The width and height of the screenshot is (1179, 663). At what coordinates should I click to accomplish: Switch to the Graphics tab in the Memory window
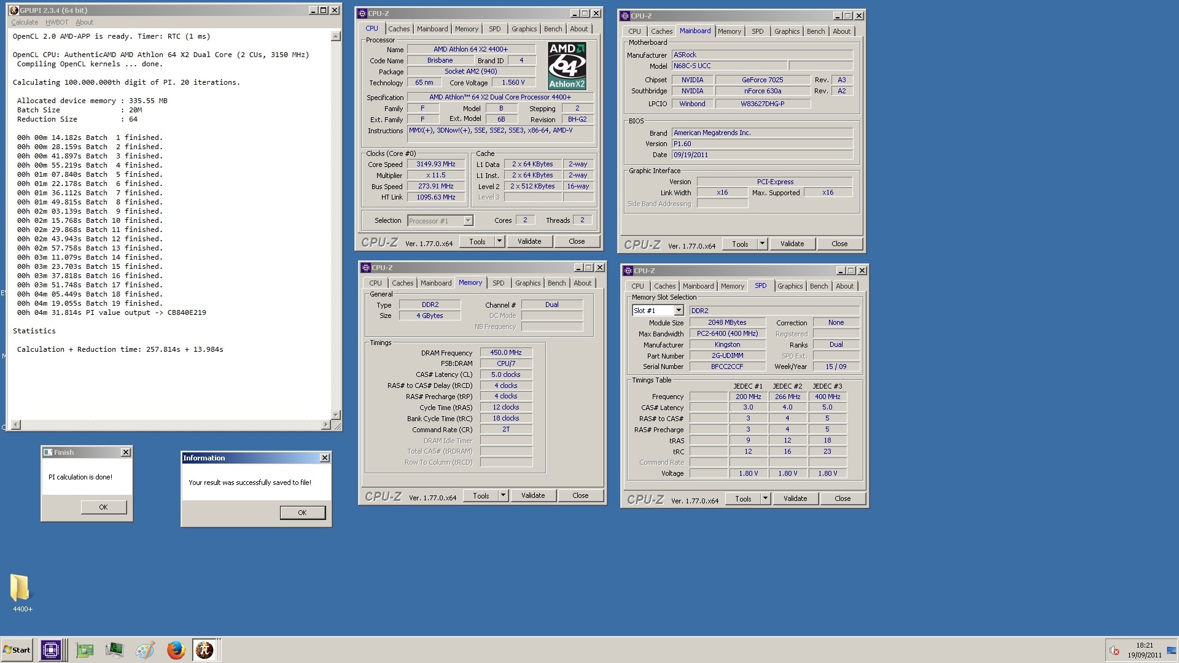point(527,283)
